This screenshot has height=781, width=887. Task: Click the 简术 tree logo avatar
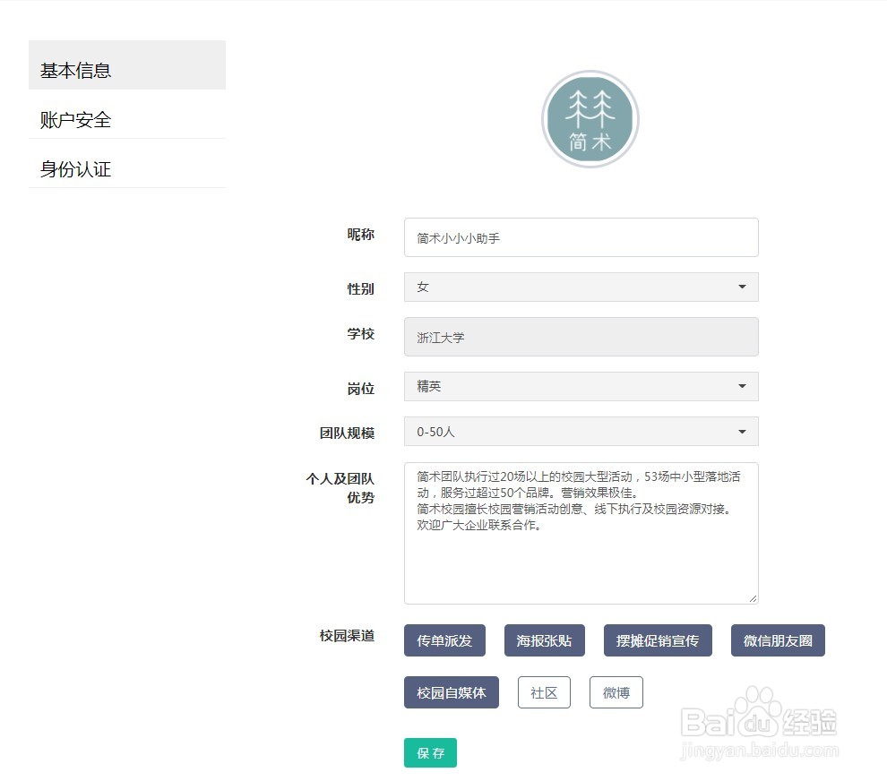coord(590,117)
